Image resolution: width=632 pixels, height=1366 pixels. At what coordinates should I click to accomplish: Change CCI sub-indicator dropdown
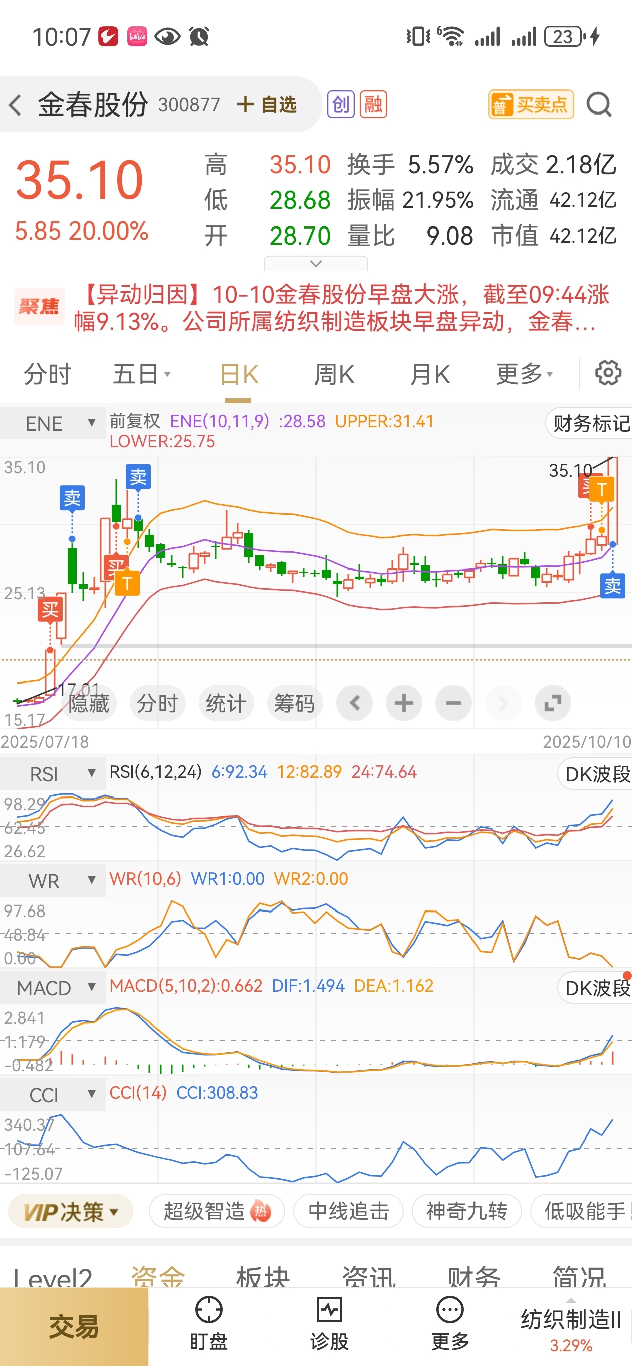pos(53,1094)
